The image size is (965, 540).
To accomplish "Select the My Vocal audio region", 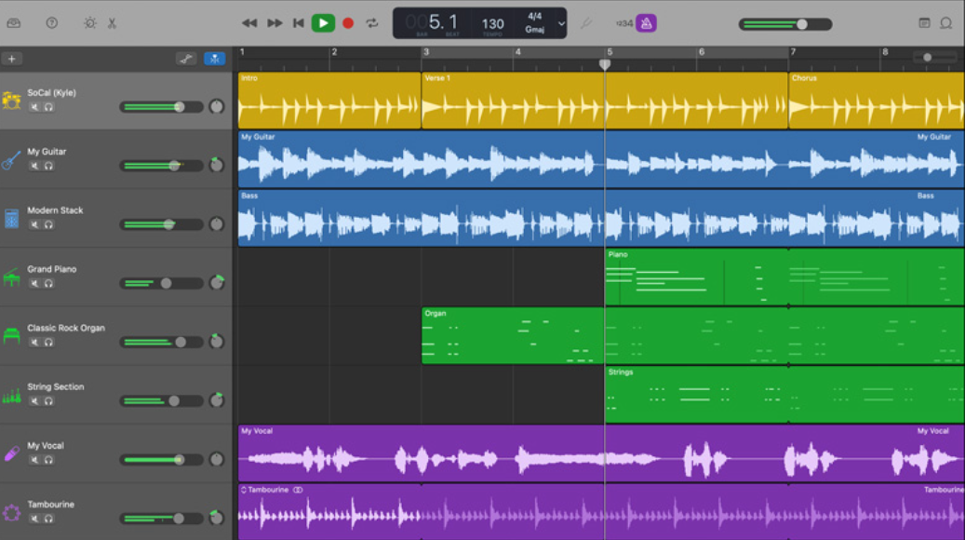I will click(x=601, y=453).
